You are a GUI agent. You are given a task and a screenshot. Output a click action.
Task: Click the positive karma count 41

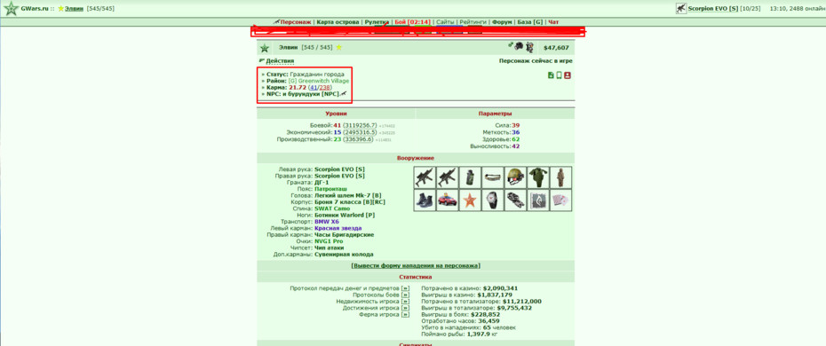pos(314,87)
